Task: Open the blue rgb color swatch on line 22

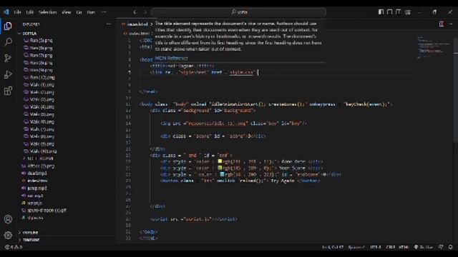Action: (222, 174)
